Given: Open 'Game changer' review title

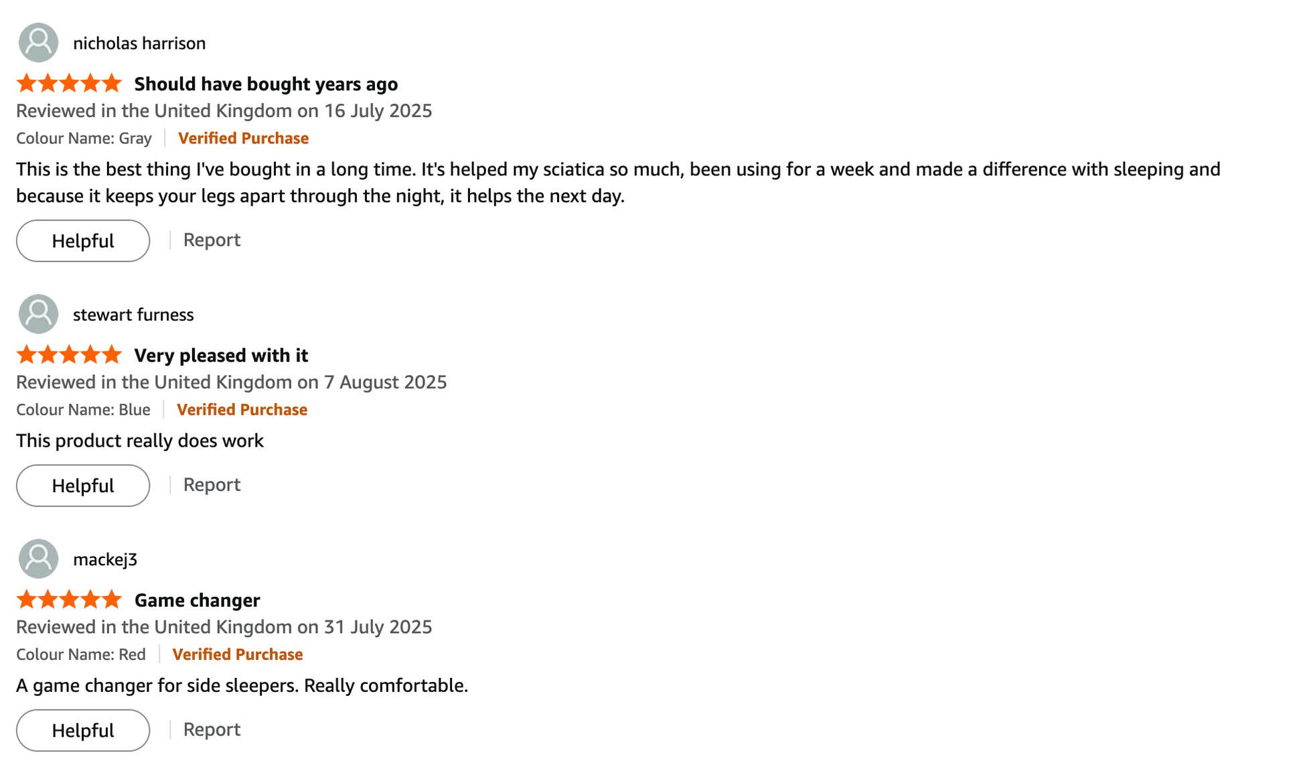Looking at the screenshot, I should click(x=197, y=600).
